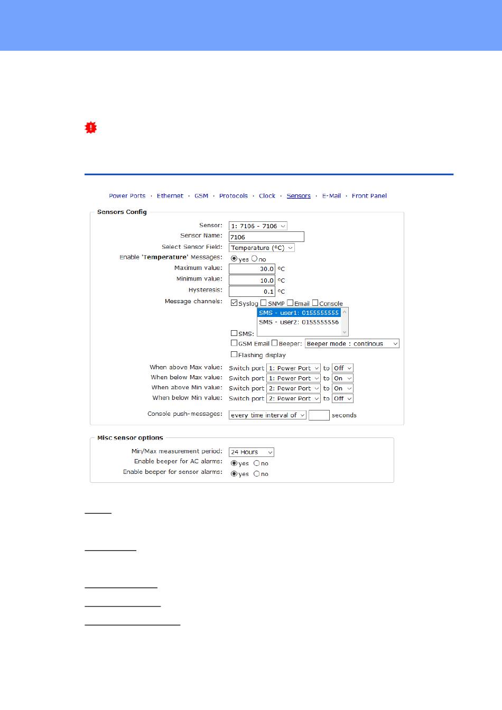502x710 pixels.
Task: Select SMS - user2 list entry
Action: click(299, 322)
